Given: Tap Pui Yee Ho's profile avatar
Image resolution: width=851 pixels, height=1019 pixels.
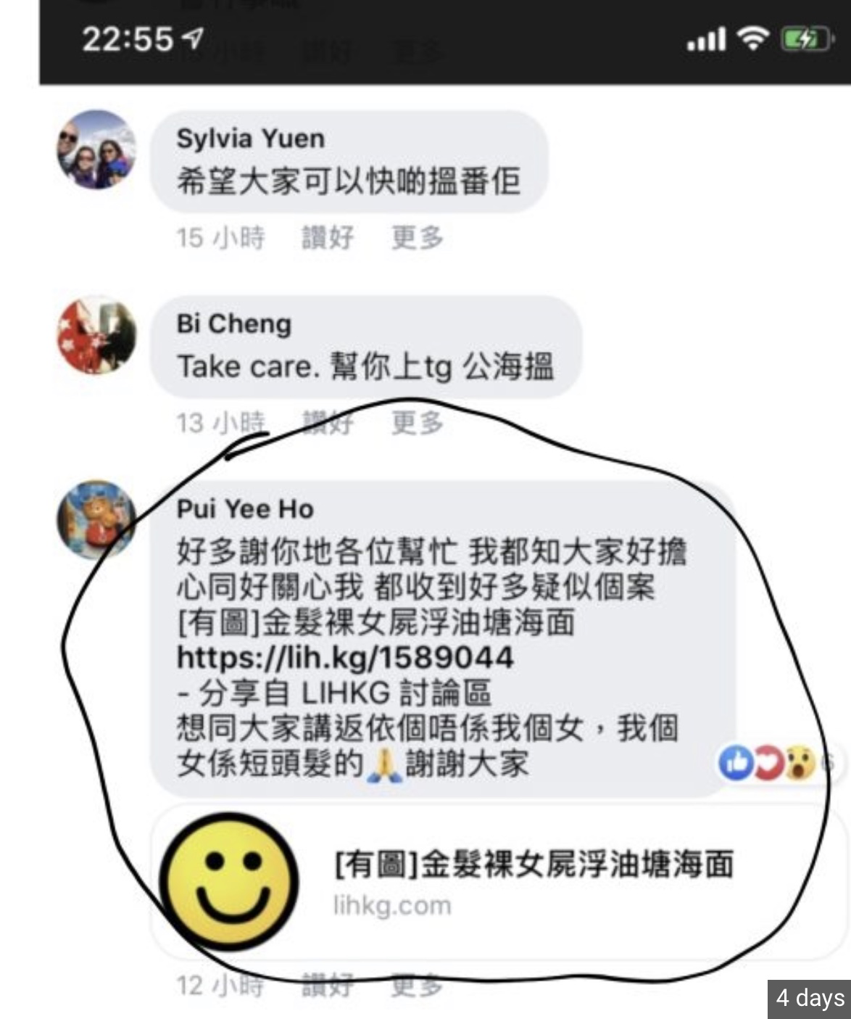Looking at the screenshot, I should pyautogui.click(x=96, y=520).
